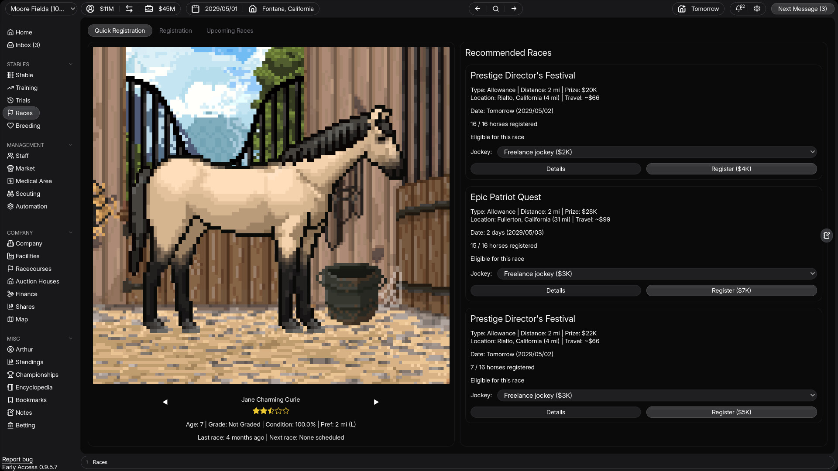Open the settings gear
This screenshot has width=838, height=471.
click(757, 9)
